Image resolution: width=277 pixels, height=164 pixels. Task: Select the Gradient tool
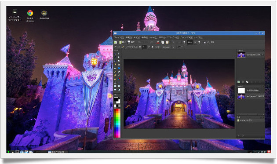click(x=119, y=68)
